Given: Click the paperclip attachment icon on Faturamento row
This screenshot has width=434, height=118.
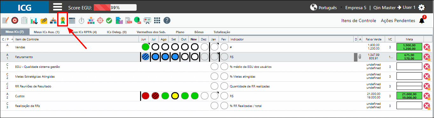Looking at the screenshot, I should (360, 57).
